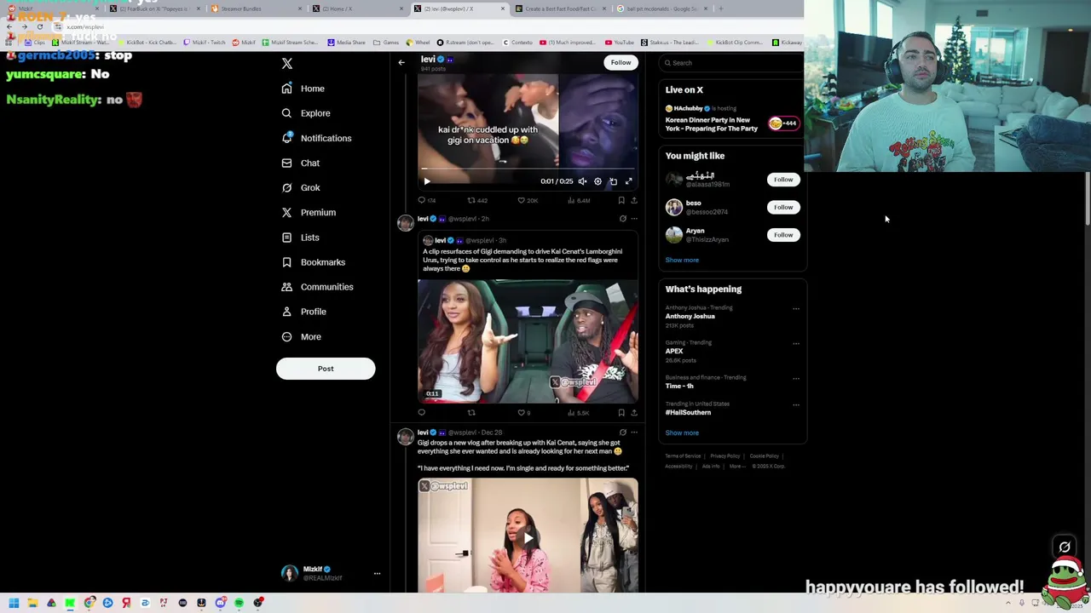
Task: Repost the post with 442 reposts
Action: coord(476,200)
